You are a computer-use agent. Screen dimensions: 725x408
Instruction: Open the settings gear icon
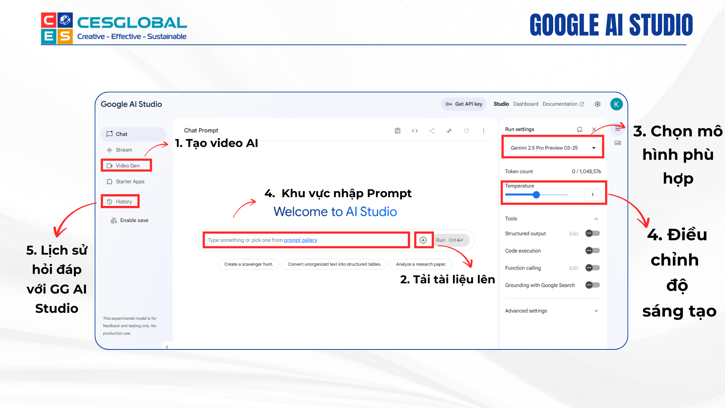click(597, 104)
